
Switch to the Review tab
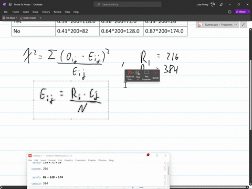coord(58,12)
